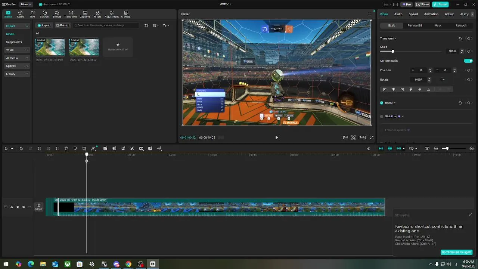Image resolution: width=478 pixels, height=269 pixels.
Task: Click the timeline Zoom out magnifier
Action: [x=436, y=149]
